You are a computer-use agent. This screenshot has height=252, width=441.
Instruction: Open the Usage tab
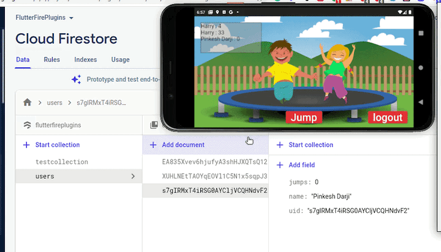(x=121, y=59)
